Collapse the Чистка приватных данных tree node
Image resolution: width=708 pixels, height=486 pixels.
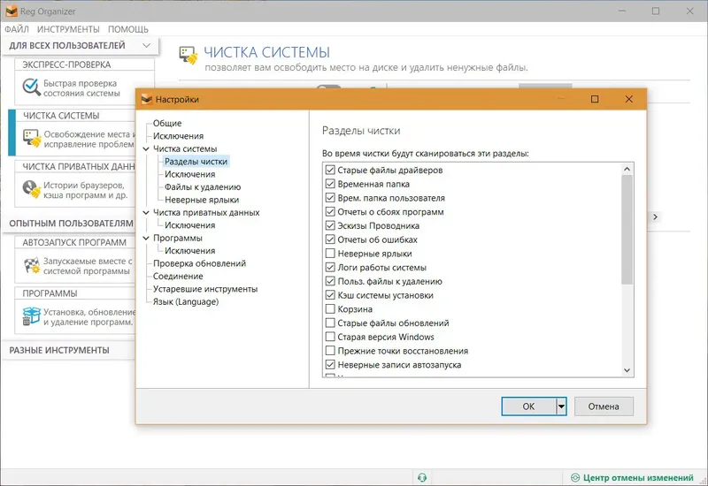coord(146,212)
